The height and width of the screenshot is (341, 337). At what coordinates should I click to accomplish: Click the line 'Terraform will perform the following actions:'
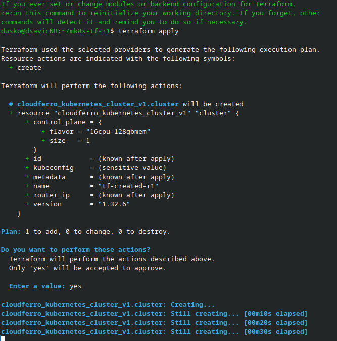pos(91,86)
